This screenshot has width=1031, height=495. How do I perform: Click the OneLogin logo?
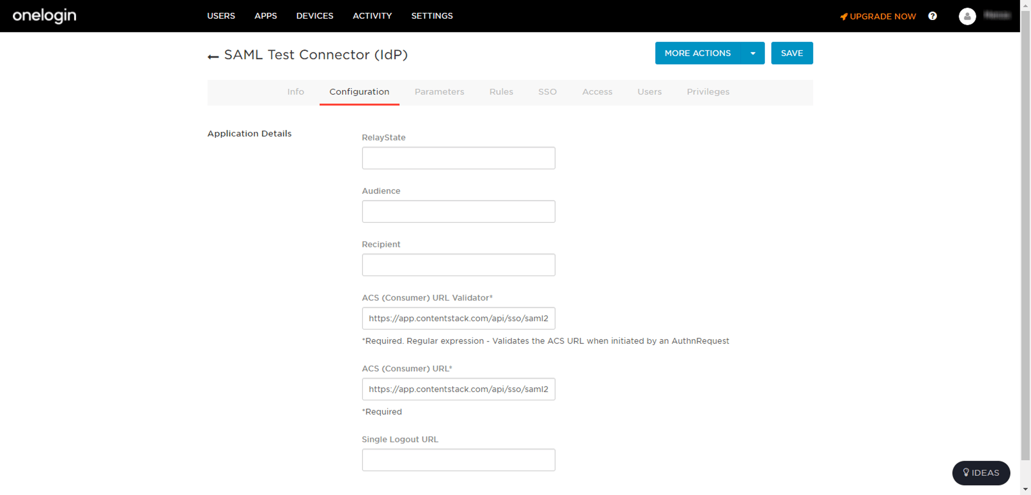pos(44,16)
